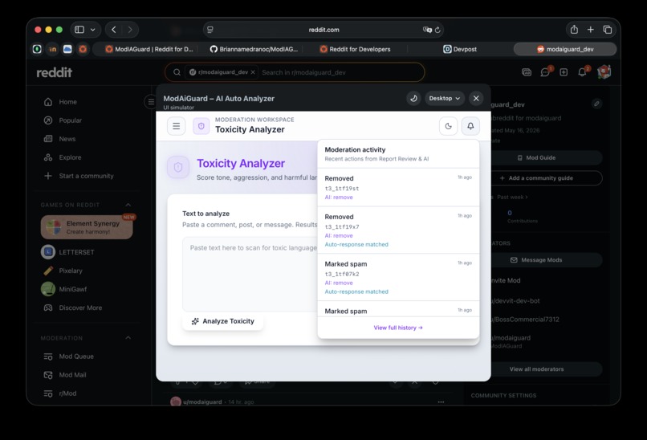
Task: Expand the sidebar dropdown chevron in Safari toolbar
Action: [93, 30]
